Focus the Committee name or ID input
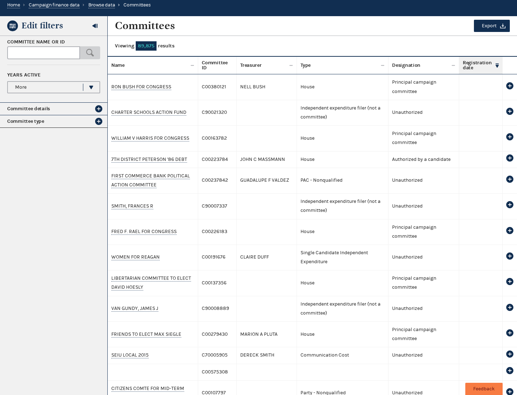 [43, 53]
